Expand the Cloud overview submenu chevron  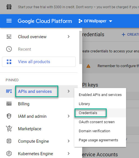tap(69, 37)
